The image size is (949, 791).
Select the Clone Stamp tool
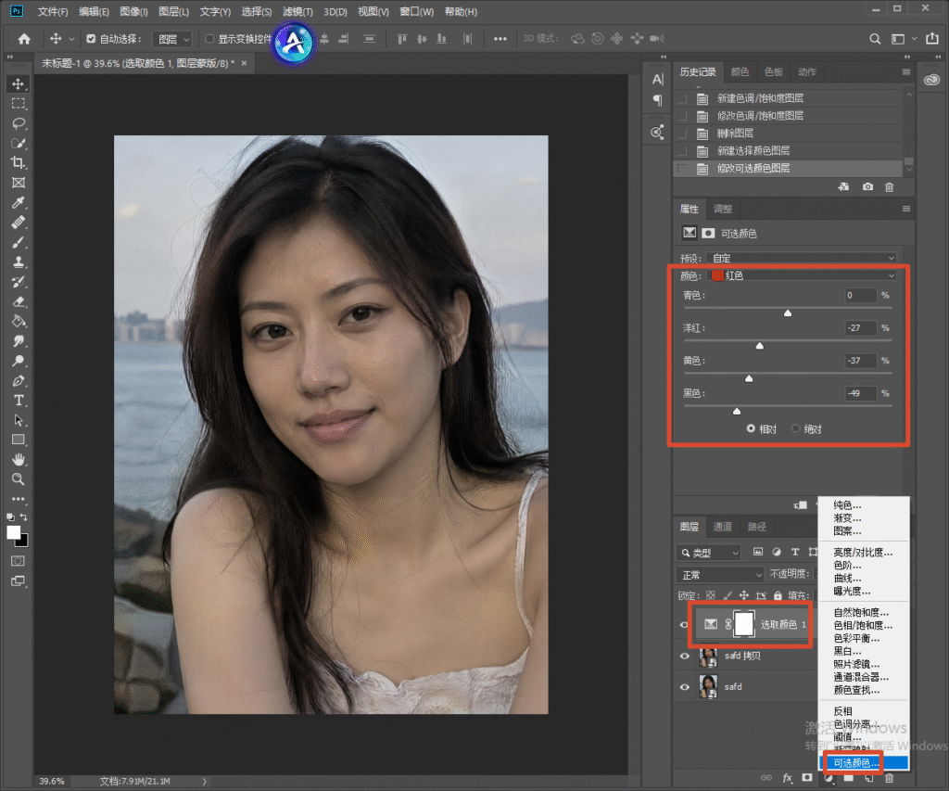pyautogui.click(x=19, y=262)
